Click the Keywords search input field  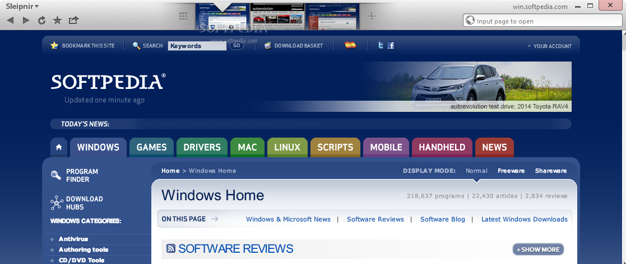[197, 46]
